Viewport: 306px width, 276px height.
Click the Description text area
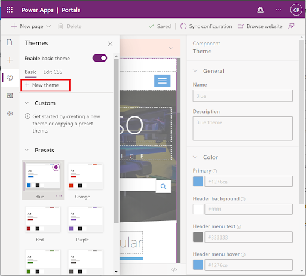click(x=243, y=128)
